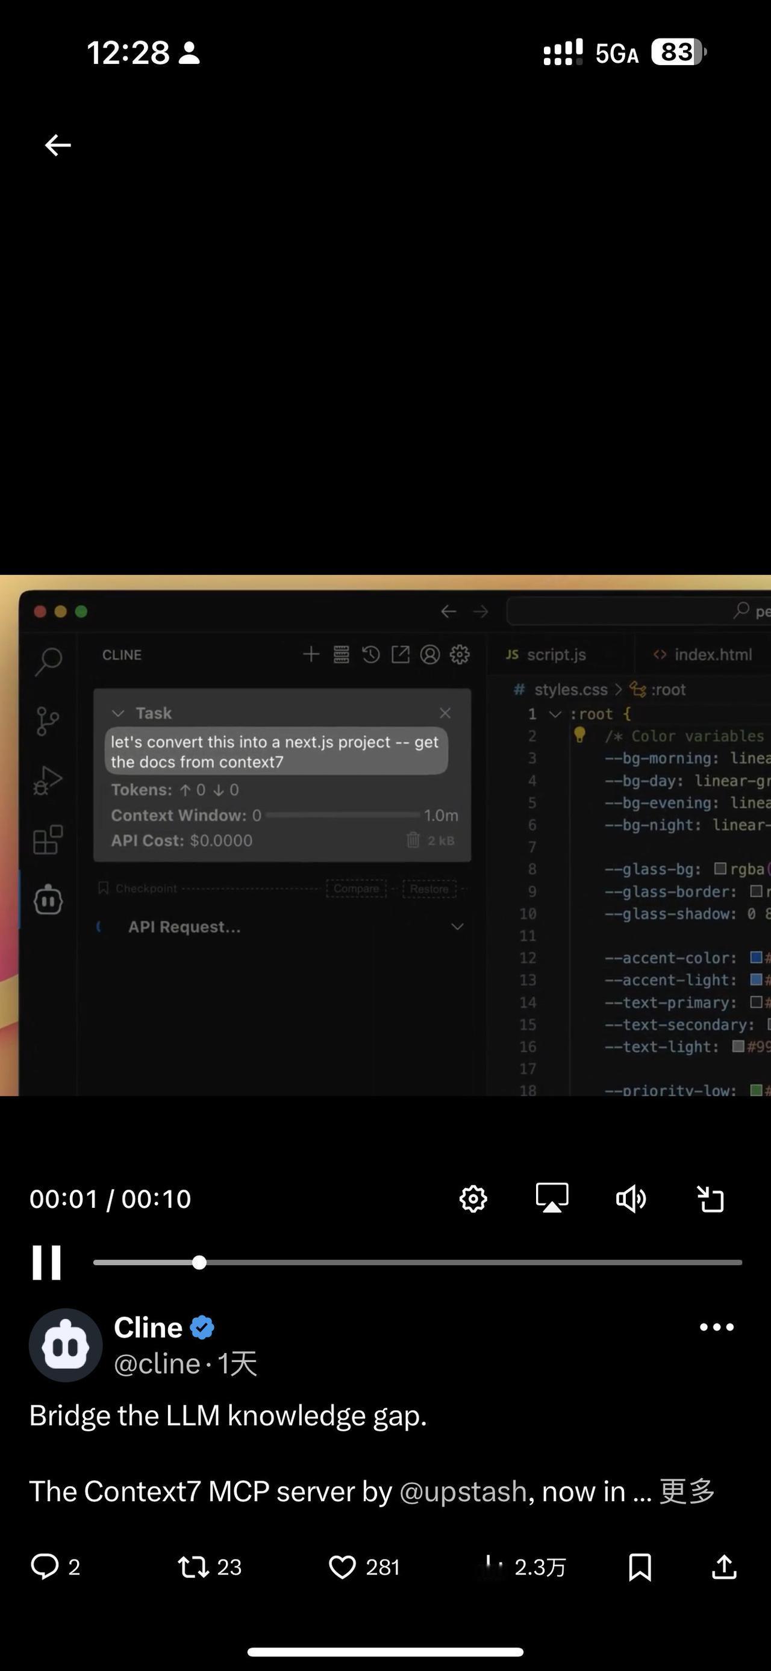Click the Search icon in VS Code activity bar
Screen dimensions: 771x1671
[x=48, y=661]
